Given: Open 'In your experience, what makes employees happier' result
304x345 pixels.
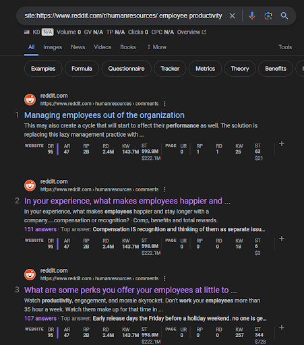Looking at the screenshot, I should (127, 201).
